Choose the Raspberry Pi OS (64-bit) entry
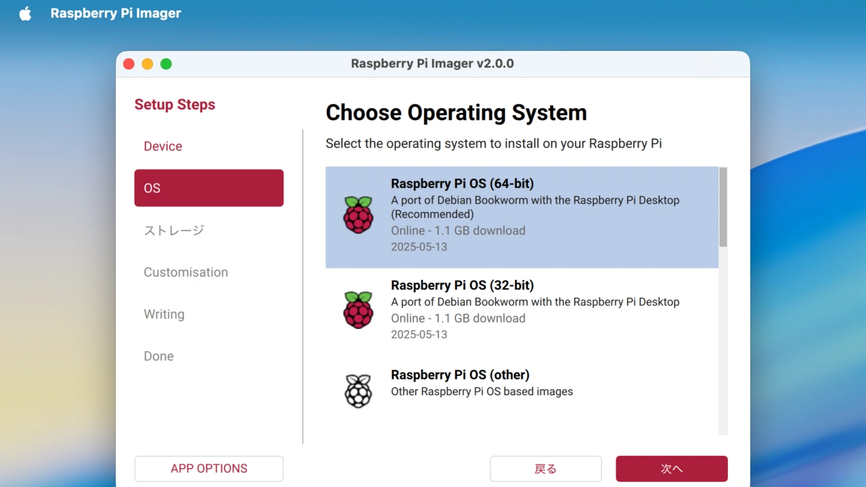866x487 pixels. [522, 216]
